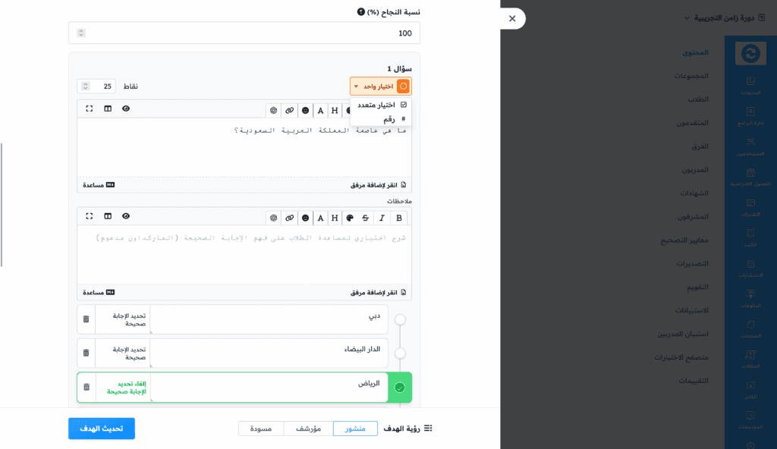
Task: Open emoji picker in question editor
Action: pyautogui.click(x=305, y=111)
